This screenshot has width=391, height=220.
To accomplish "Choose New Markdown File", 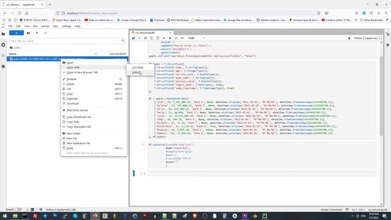I will coord(93,143).
